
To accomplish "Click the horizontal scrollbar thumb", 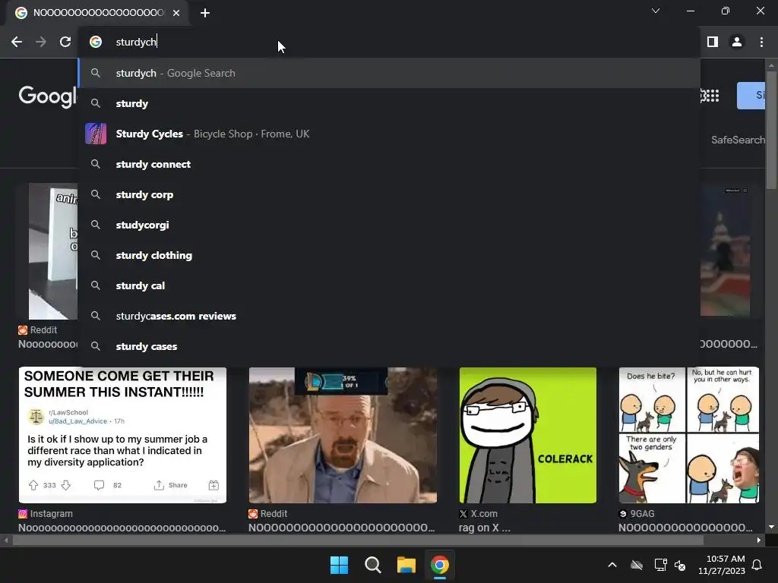I will click(x=358, y=540).
